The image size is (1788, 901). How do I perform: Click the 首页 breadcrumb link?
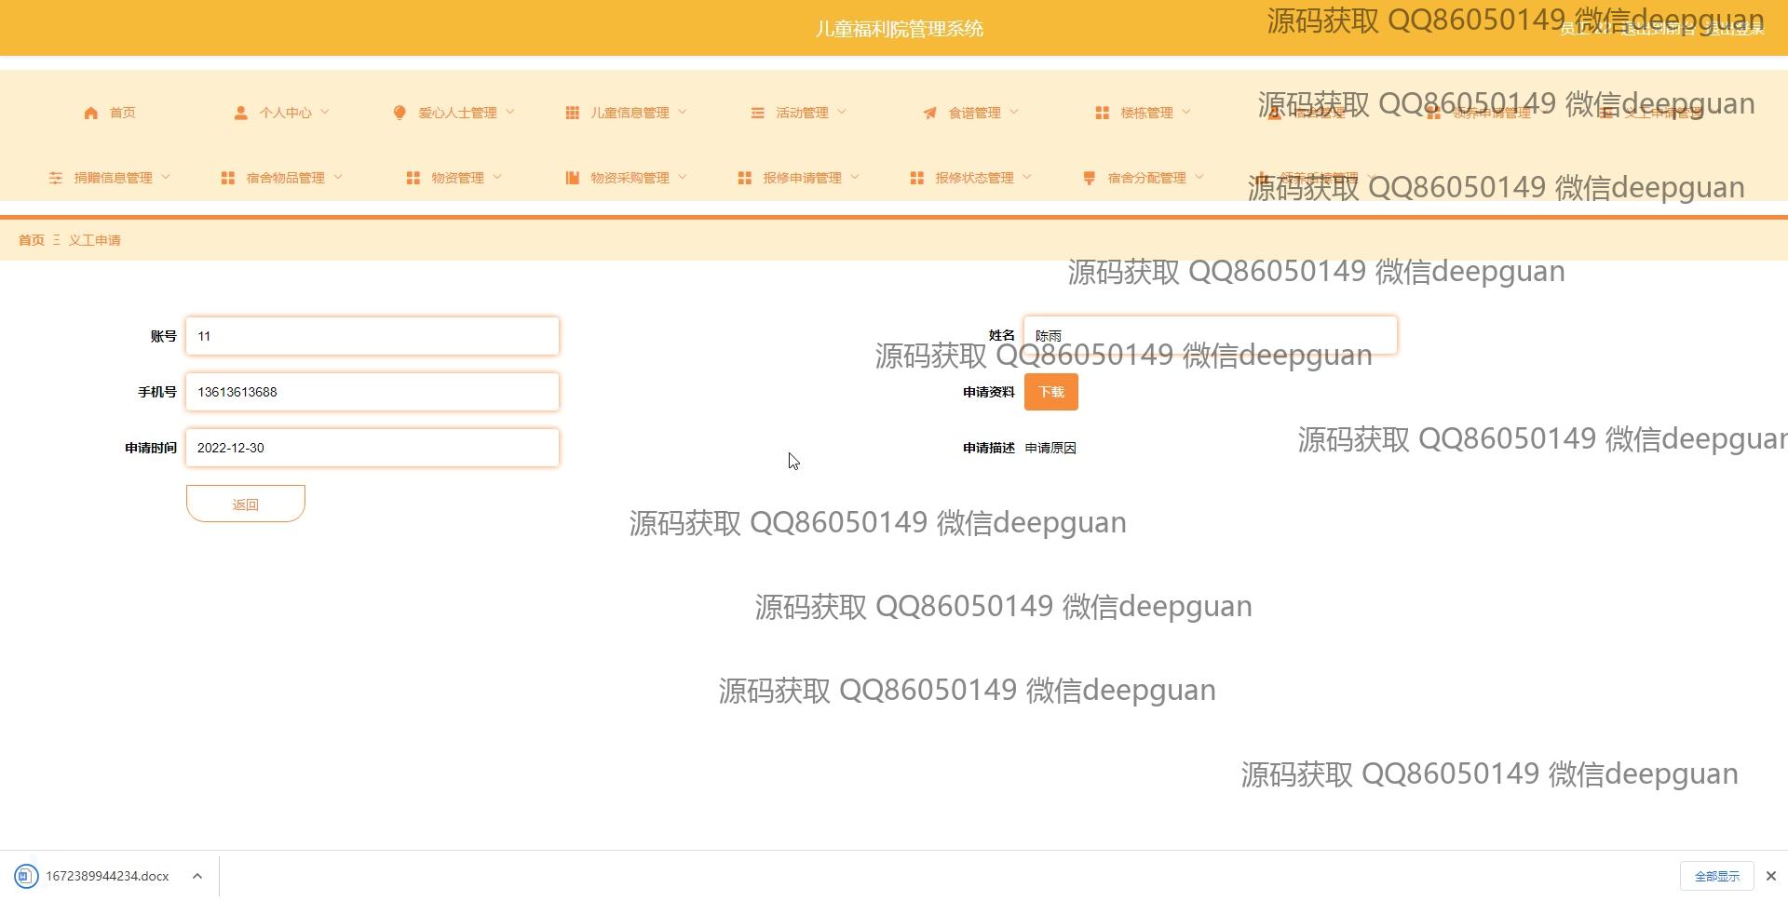32,240
